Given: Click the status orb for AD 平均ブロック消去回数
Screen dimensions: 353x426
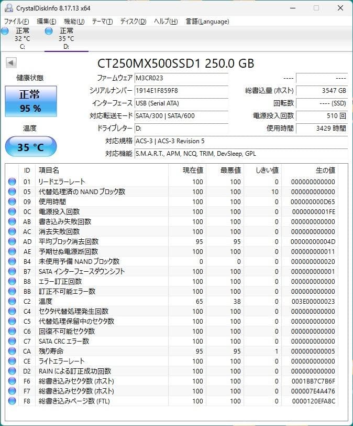Looking at the screenshot, I should [x=12, y=241].
